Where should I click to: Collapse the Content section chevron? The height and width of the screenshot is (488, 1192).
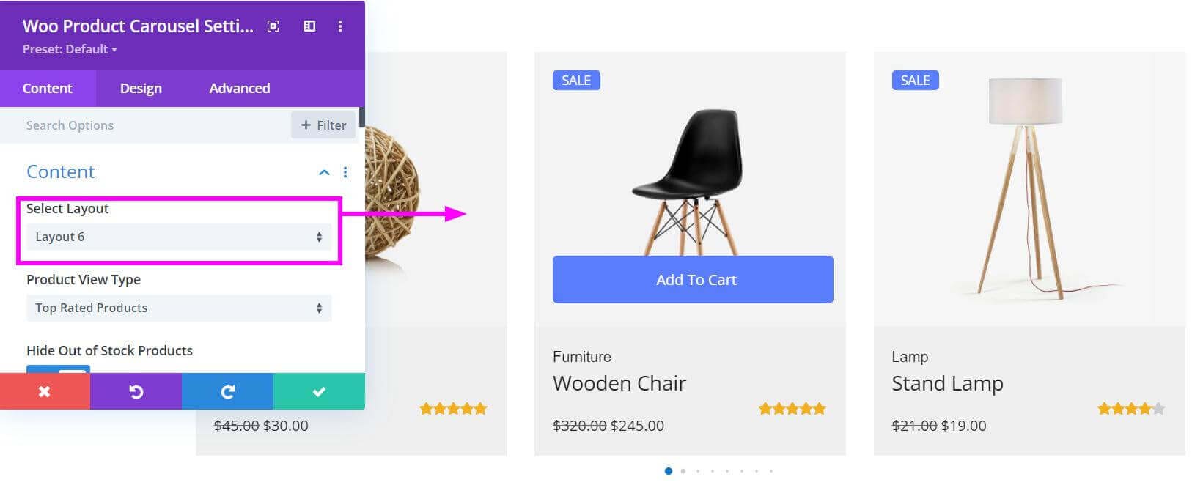(324, 172)
